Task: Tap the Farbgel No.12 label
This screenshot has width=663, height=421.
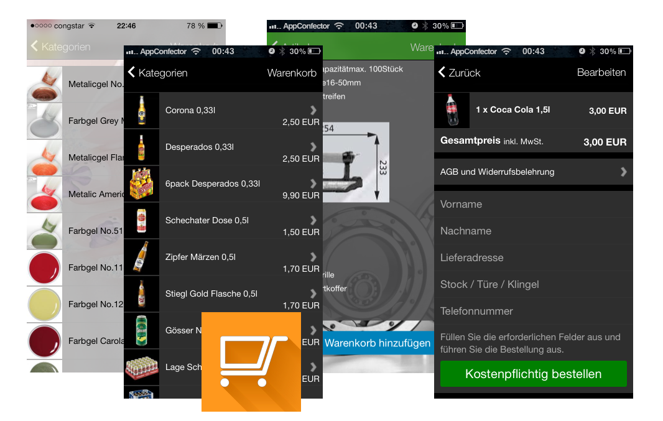Action: (96, 304)
